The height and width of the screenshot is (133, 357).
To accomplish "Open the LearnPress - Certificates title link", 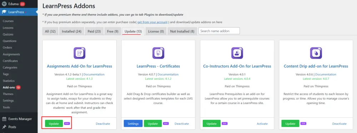I will tap(158, 66).
